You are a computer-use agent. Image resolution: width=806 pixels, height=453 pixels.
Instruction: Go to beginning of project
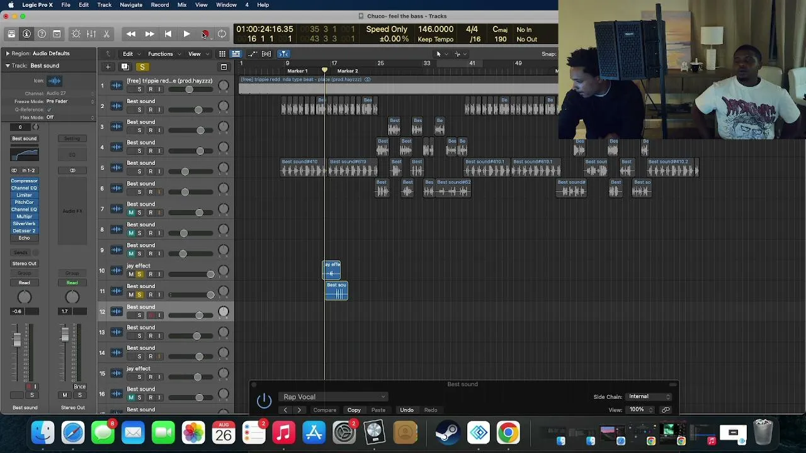click(x=168, y=34)
